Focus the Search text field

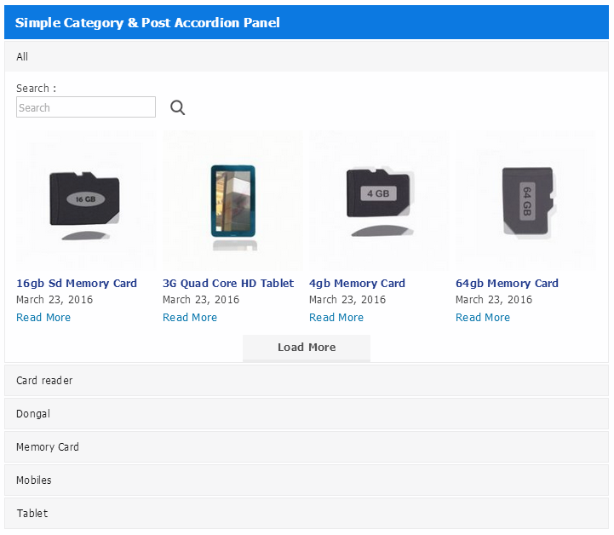click(86, 107)
